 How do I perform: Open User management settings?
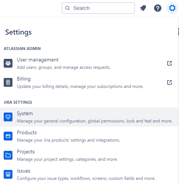89,63
